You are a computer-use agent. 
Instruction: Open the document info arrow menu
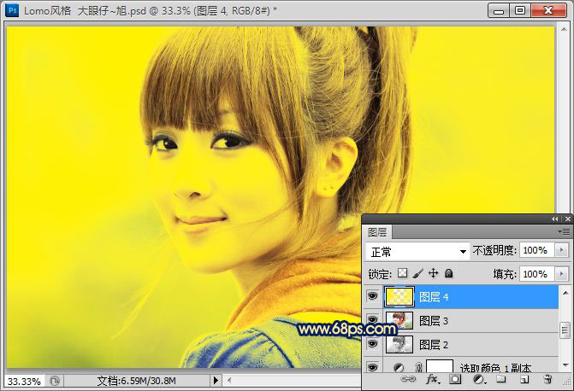[216, 381]
